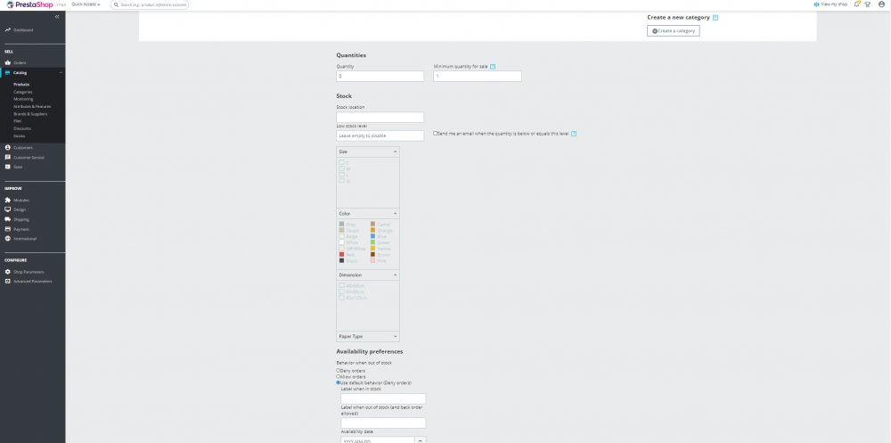Click the search magnifier icon
891x443 pixels.
(x=116, y=4)
